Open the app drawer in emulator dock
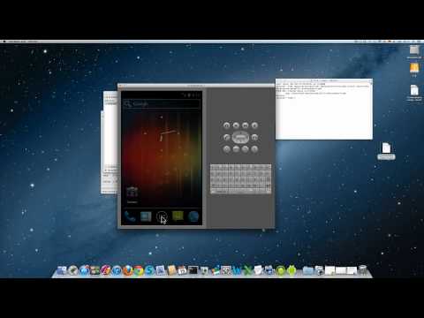424x318 pixels. click(162, 217)
